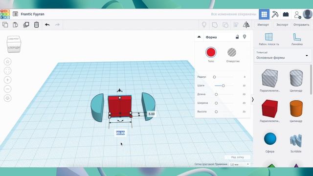Select the left blue half-cylinder shape
Viewport: 313px width, 176px height.
[97, 108]
